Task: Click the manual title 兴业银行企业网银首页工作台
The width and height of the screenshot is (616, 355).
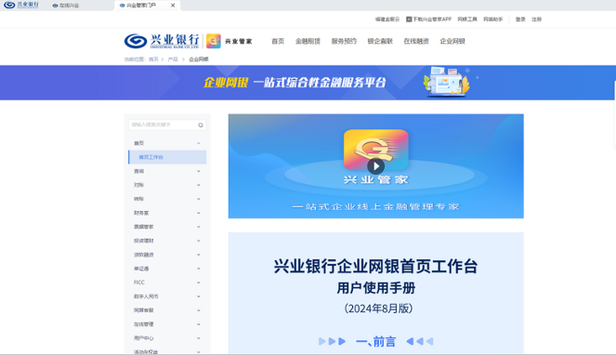Action: (375, 266)
